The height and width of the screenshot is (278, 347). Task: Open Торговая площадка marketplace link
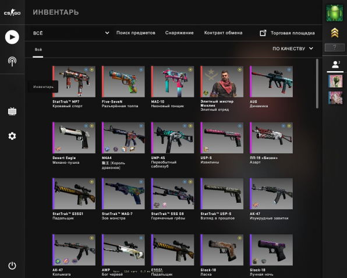tap(287, 33)
